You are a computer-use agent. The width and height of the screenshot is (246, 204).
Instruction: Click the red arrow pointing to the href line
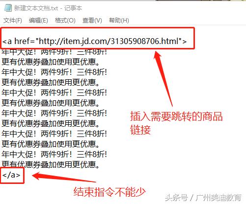[x=163, y=78]
